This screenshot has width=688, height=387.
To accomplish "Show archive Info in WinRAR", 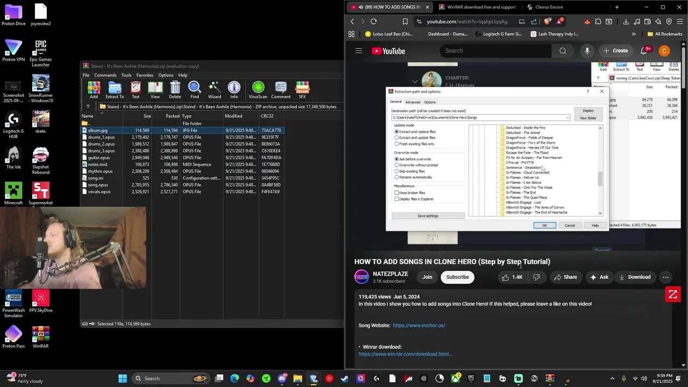I will [x=234, y=90].
